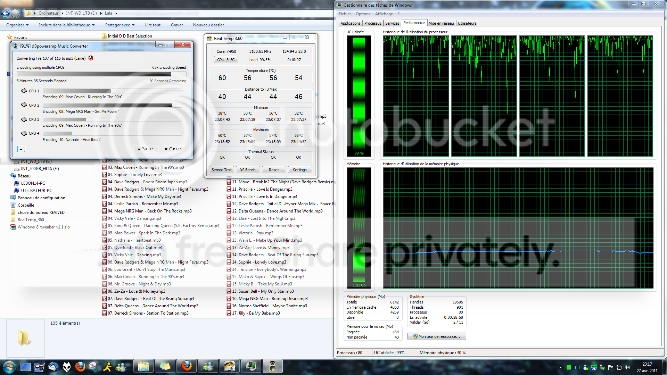The width and height of the screenshot is (667, 375).
Task: Launch AIM running man icon in taskbar
Action: (x=108, y=367)
